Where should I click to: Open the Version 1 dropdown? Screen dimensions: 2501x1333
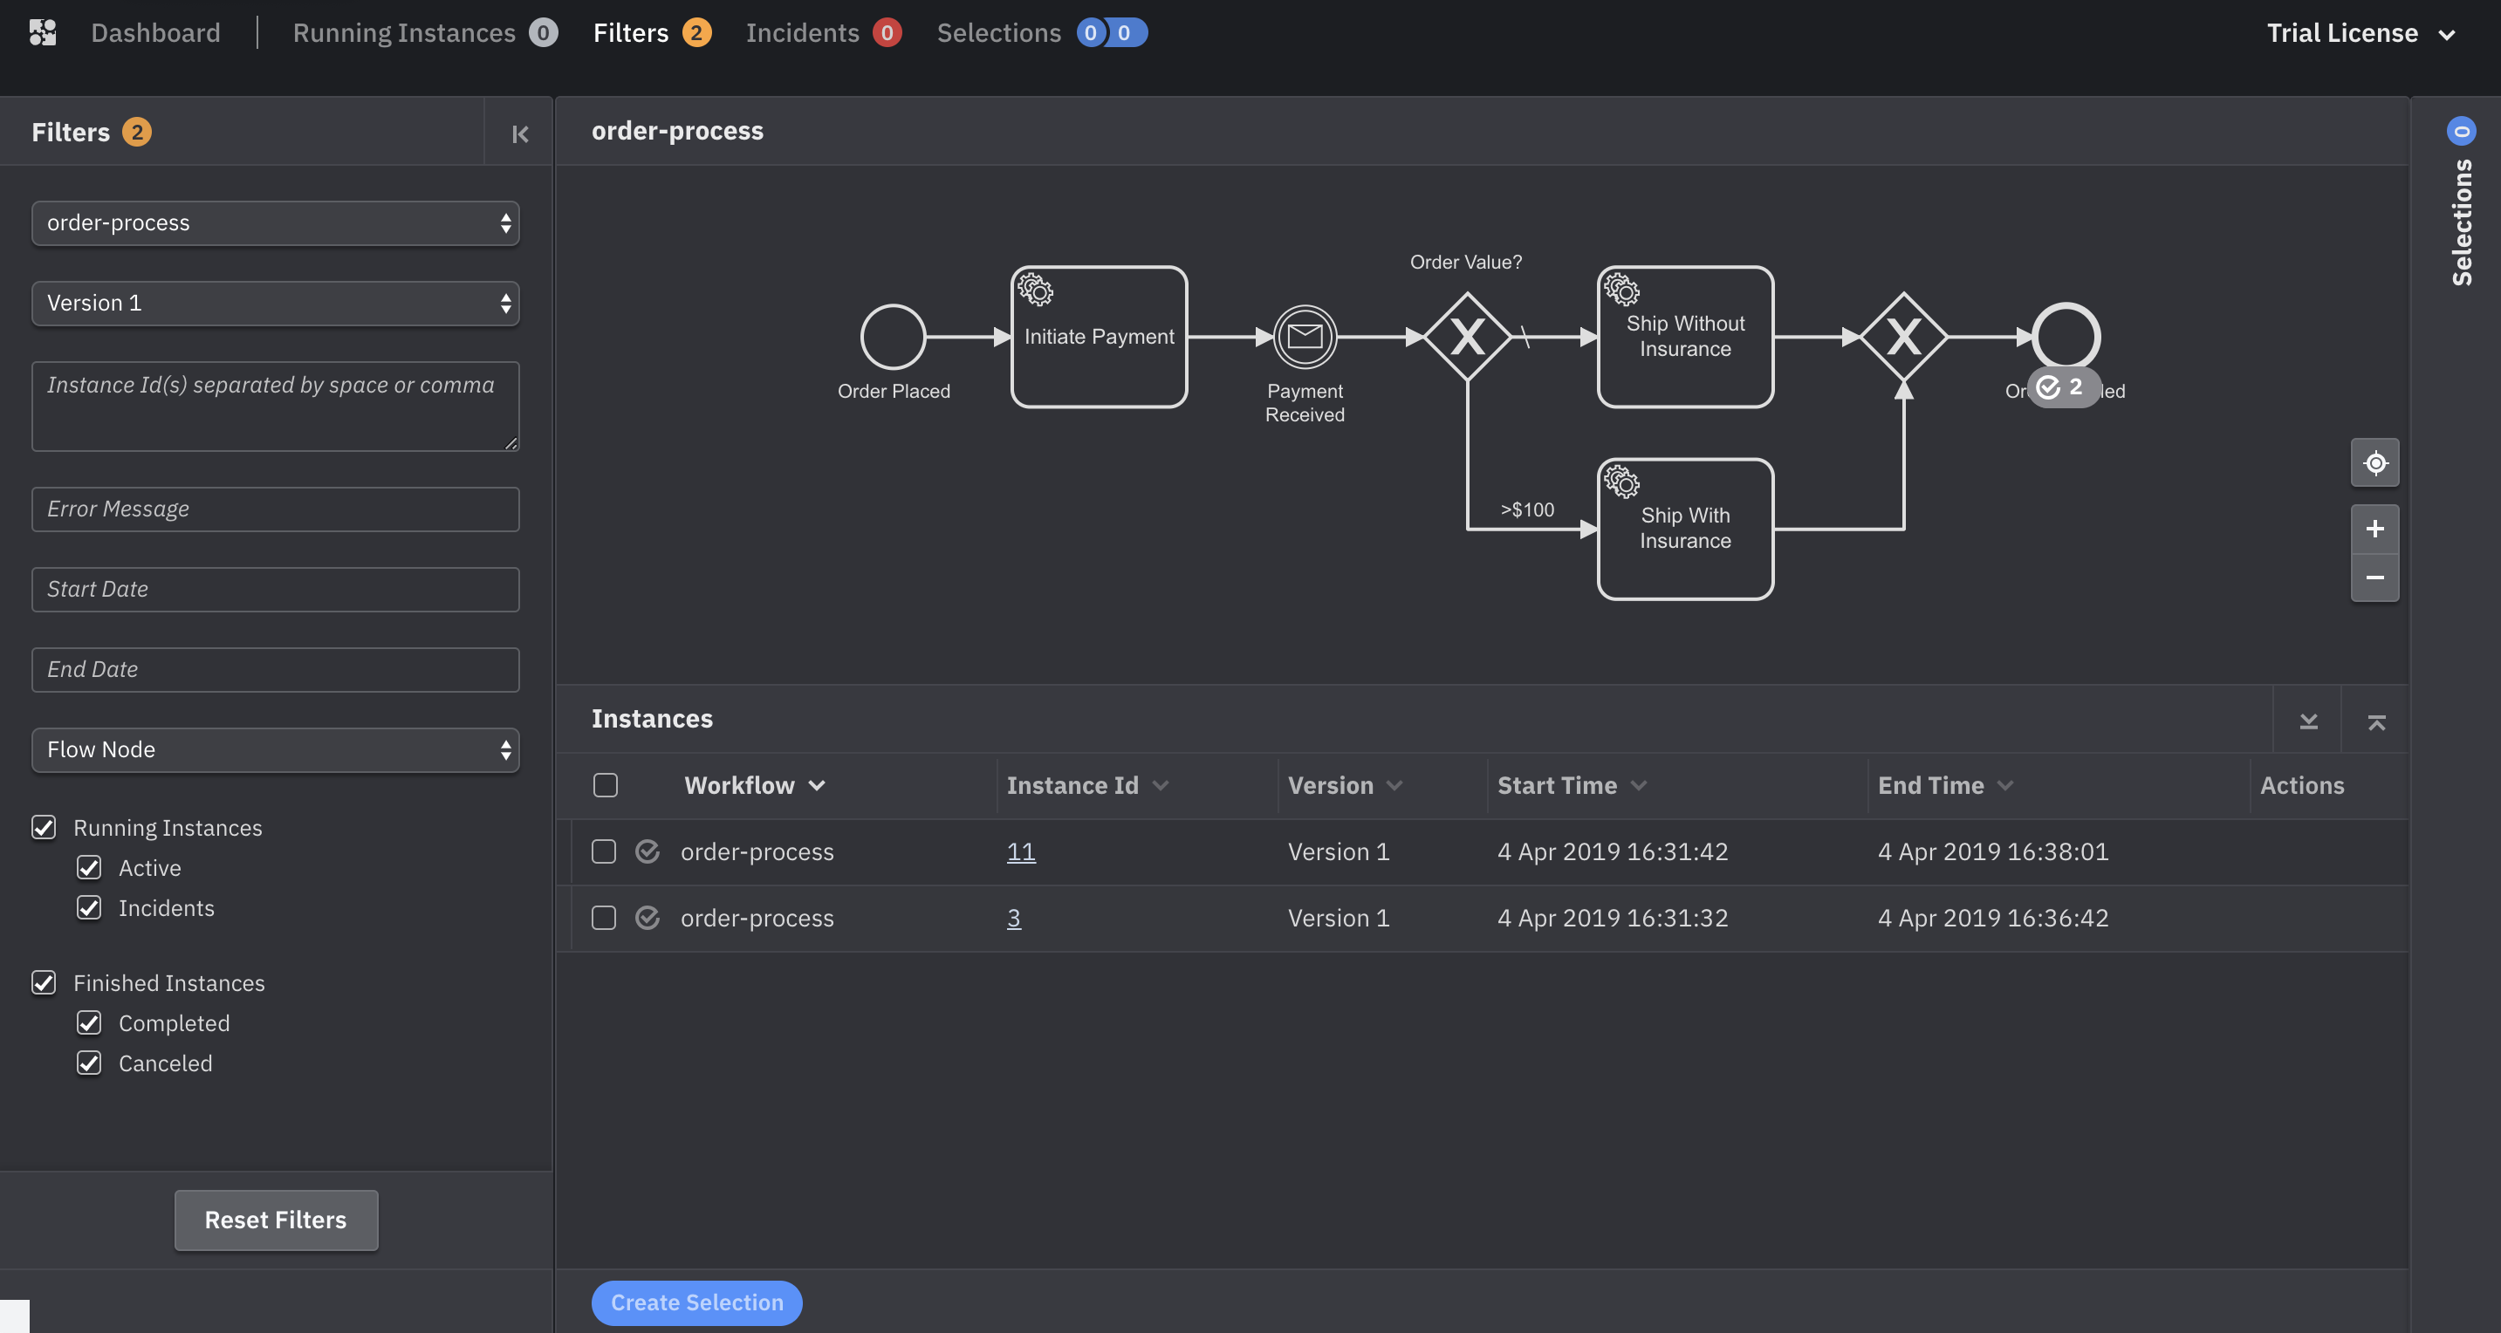(276, 303)
